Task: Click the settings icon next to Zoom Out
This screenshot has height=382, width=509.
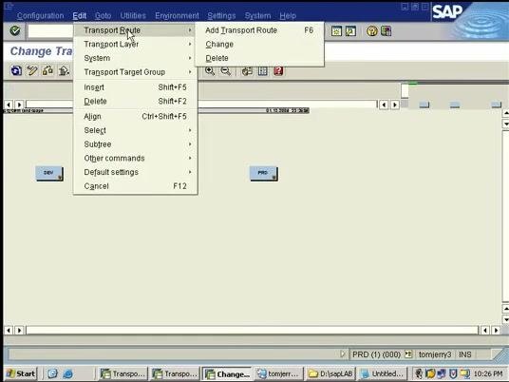Action: coord(247,71)
